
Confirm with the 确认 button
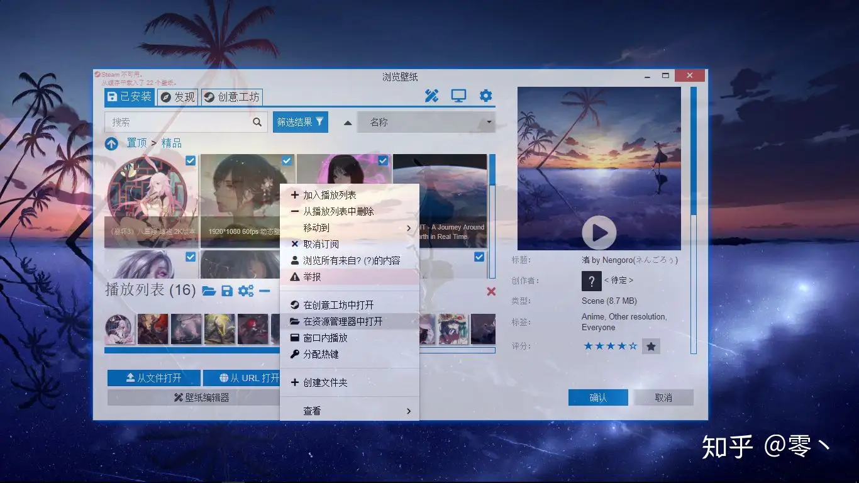[598, 397]
